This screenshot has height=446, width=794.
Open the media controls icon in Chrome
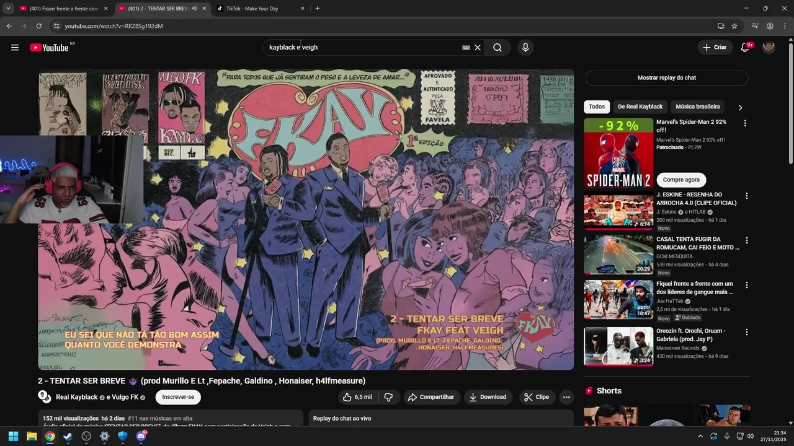click(x=755, y=26)
